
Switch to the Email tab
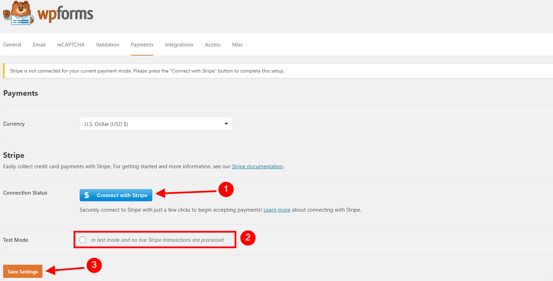tap(39, 45)
